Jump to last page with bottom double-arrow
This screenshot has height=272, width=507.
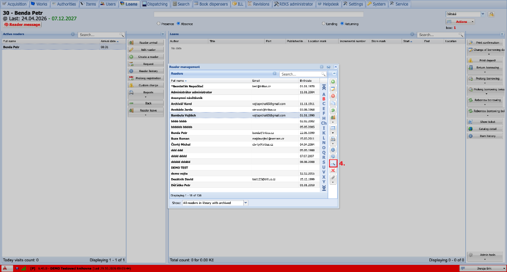[x=323, y=188]
